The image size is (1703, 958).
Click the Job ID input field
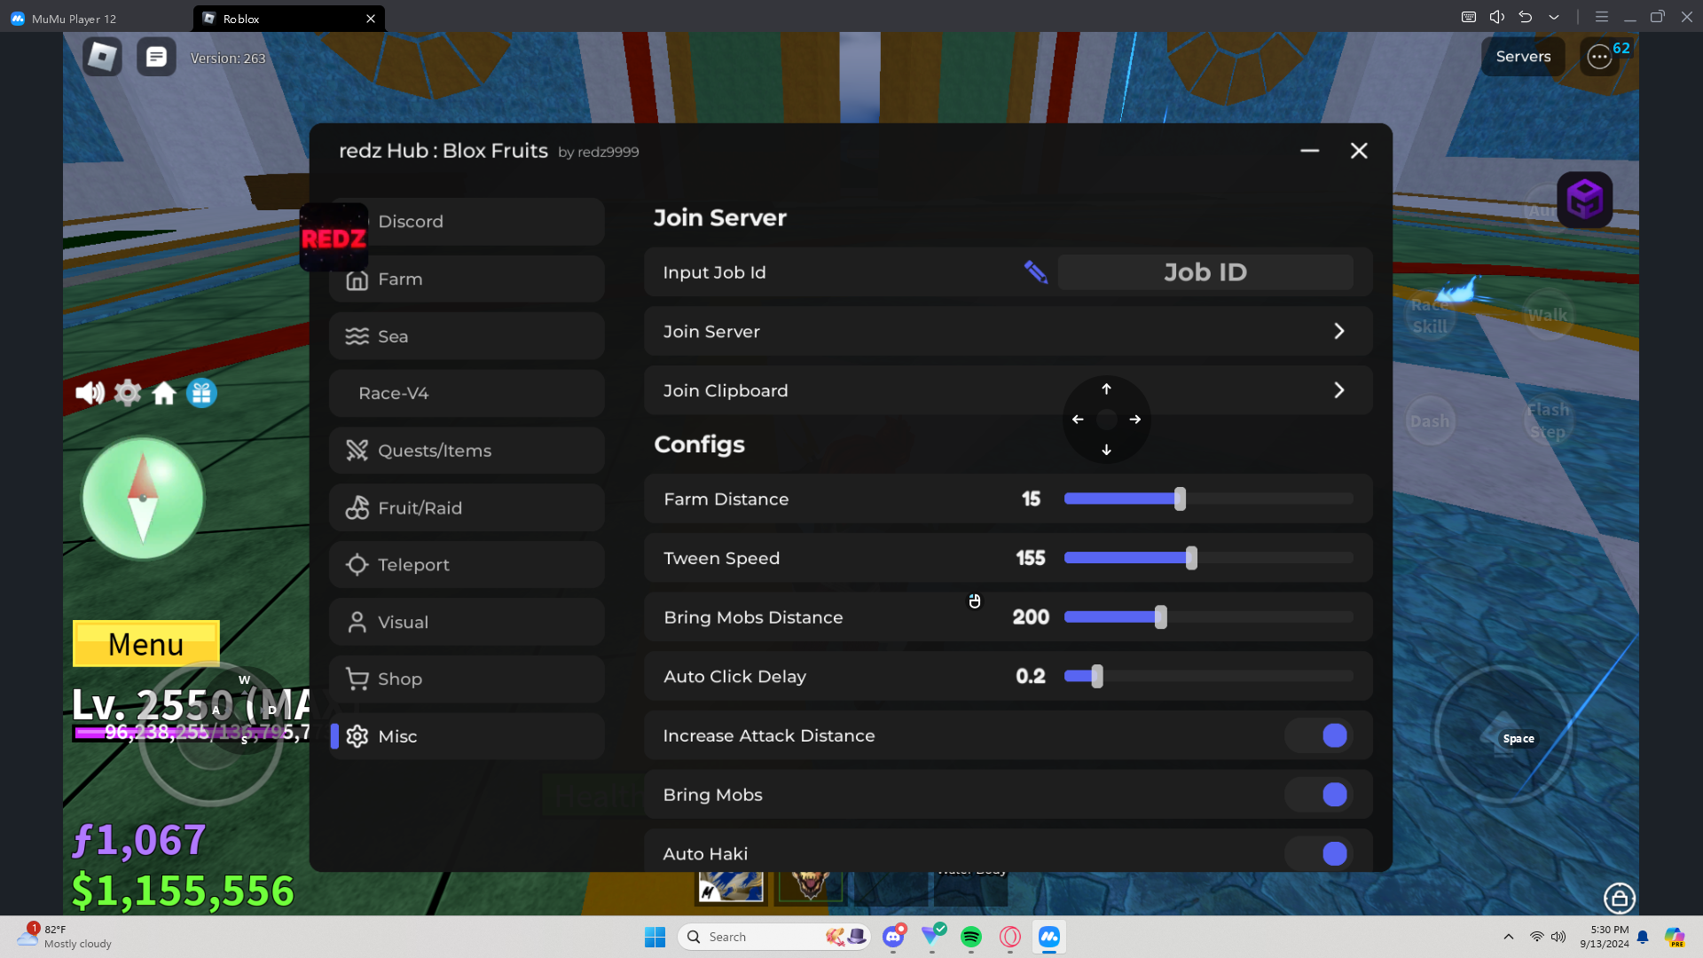pyautogui.click(x=1205, y=272)
